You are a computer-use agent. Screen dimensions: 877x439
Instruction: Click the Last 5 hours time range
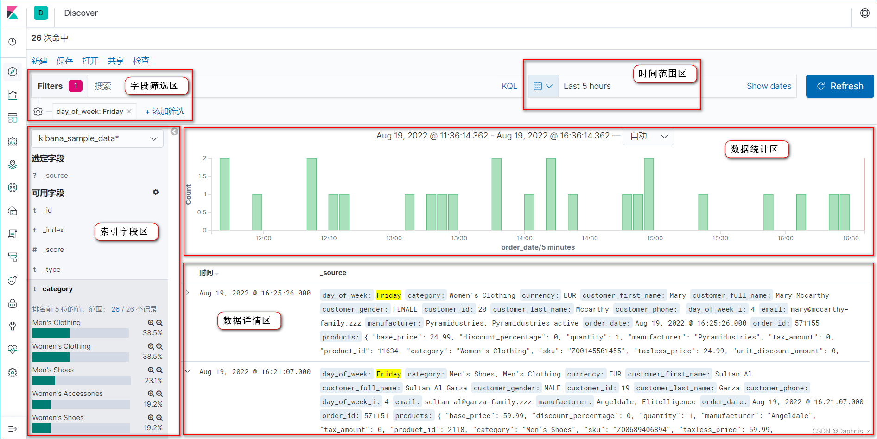[587, 86]
